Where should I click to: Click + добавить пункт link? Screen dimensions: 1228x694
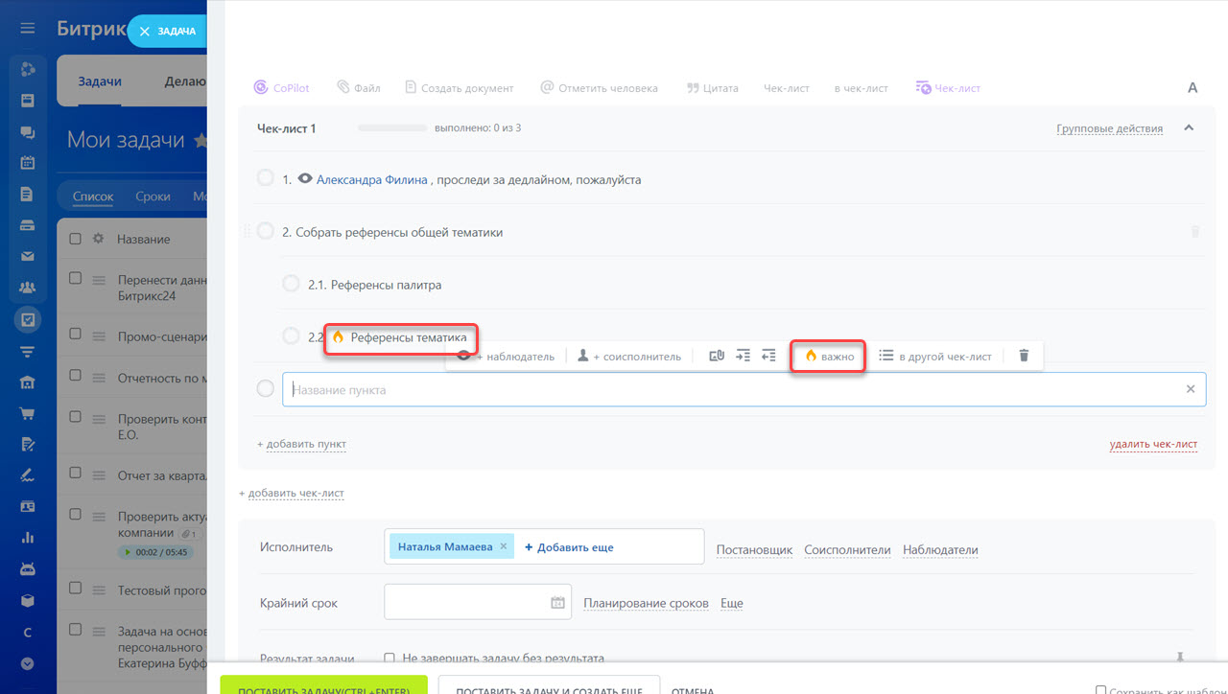[301, 444]
